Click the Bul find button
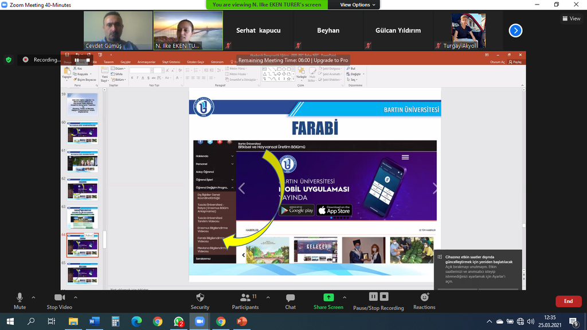Image resolution: width=587 pixels, height=330 pixels. pyautogui.click(x=351, y=69)
